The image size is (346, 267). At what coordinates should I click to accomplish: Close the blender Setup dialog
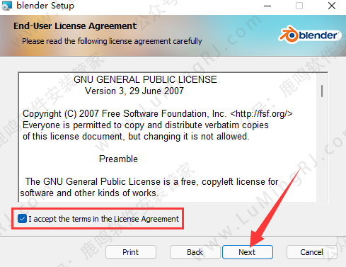(332, 6)
